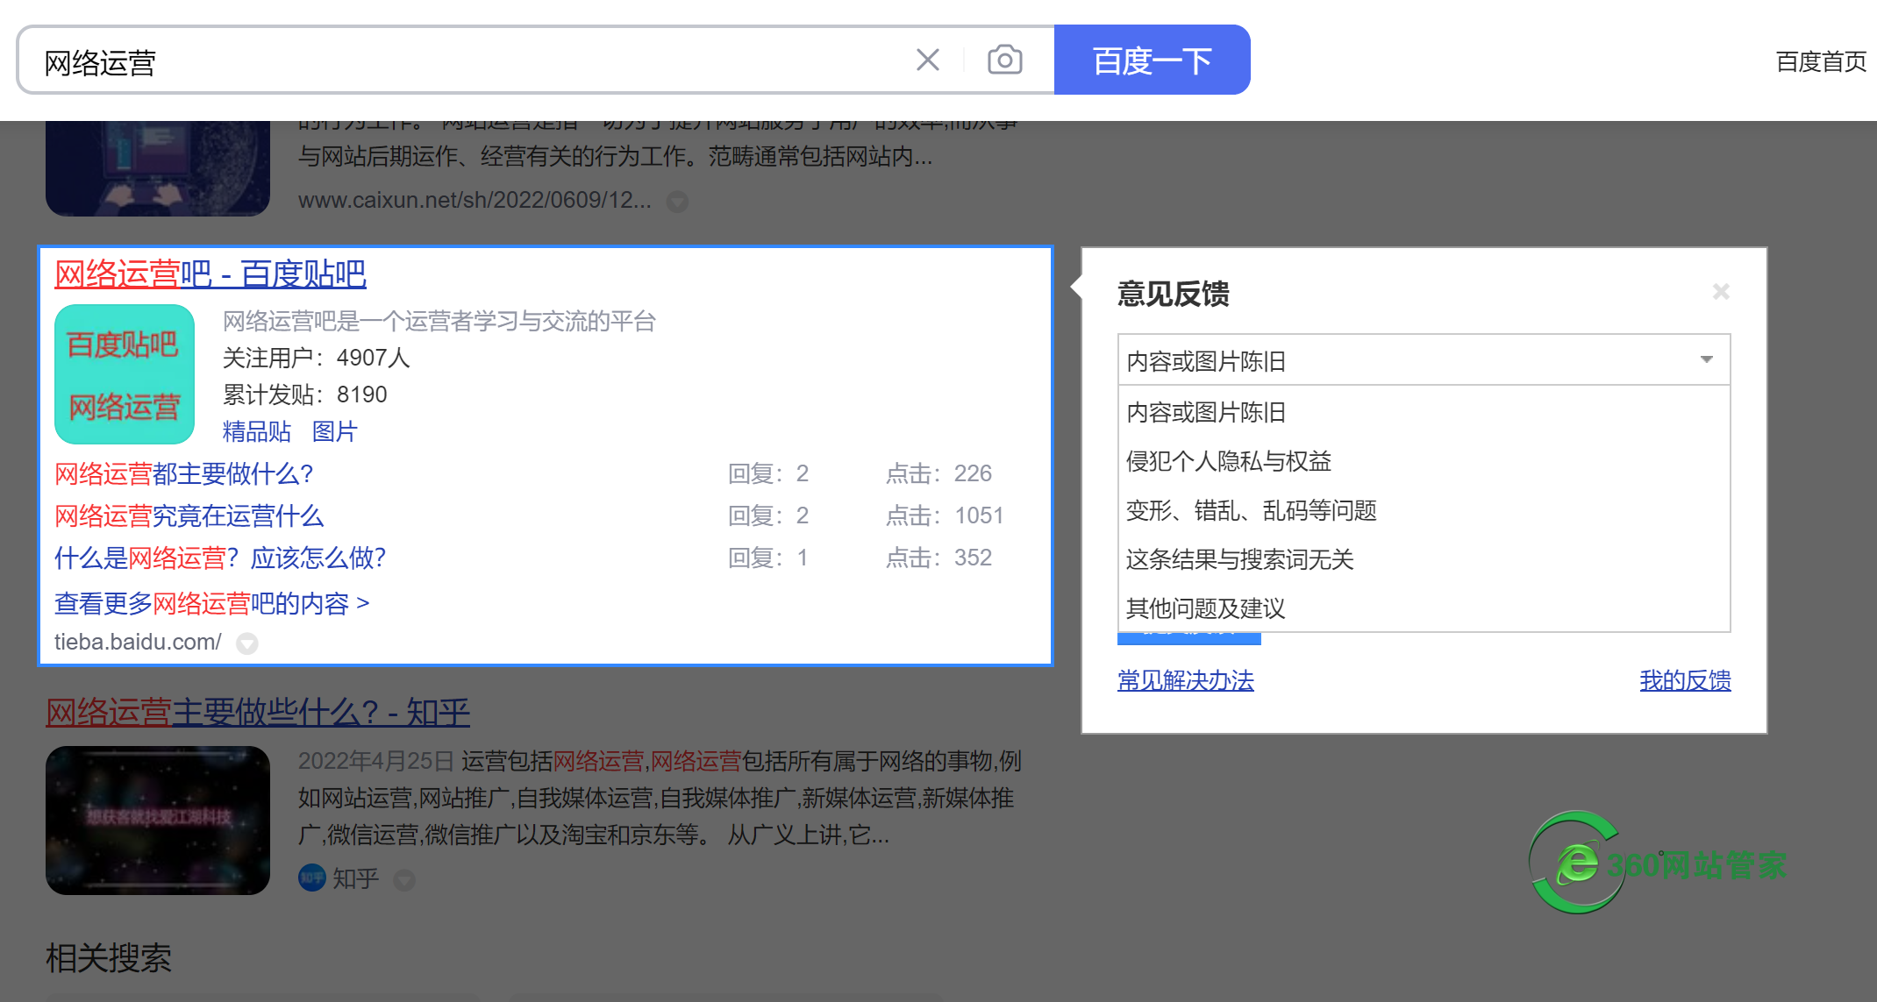Select the option 这条结果与搜索词无关
The height and width of the screenshot is (1002, 1877).
click(x=1424, y=559)
